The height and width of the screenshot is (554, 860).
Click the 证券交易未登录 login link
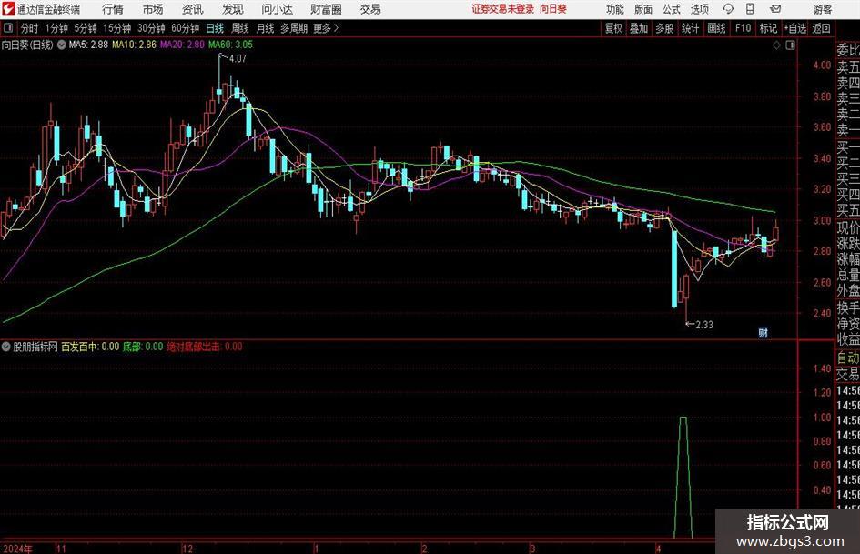(503, 9)
